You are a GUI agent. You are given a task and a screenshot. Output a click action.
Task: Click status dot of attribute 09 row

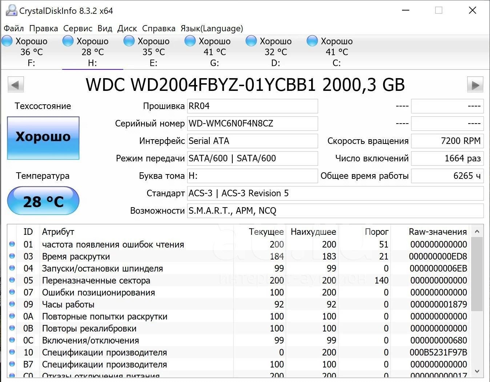(x=12, y=304)
